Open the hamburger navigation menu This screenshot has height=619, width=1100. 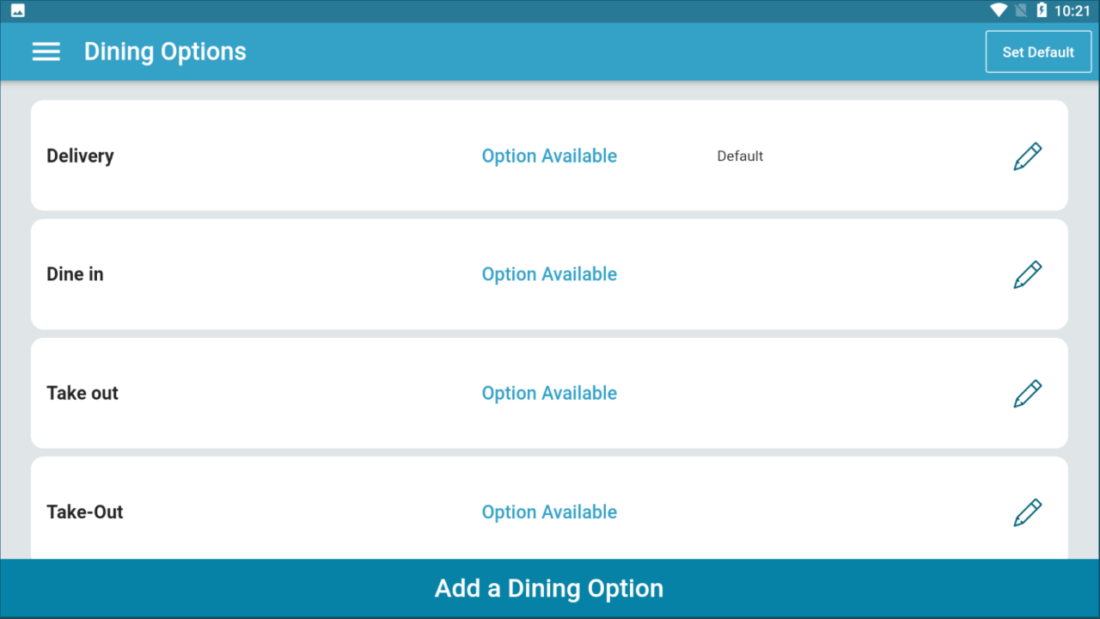(x=46, y=52)
